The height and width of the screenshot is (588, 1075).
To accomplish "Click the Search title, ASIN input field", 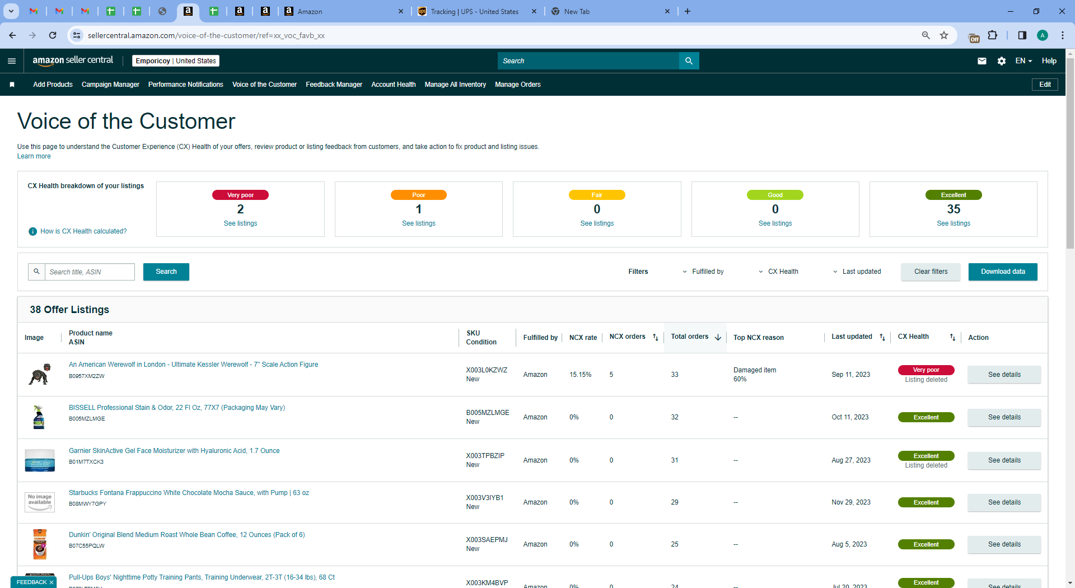I will tap(90, 272).
